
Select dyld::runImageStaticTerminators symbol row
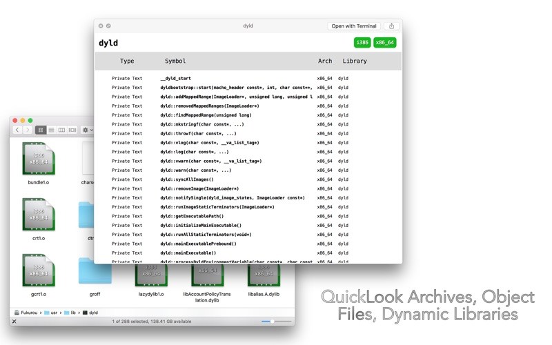pos(248,207)
